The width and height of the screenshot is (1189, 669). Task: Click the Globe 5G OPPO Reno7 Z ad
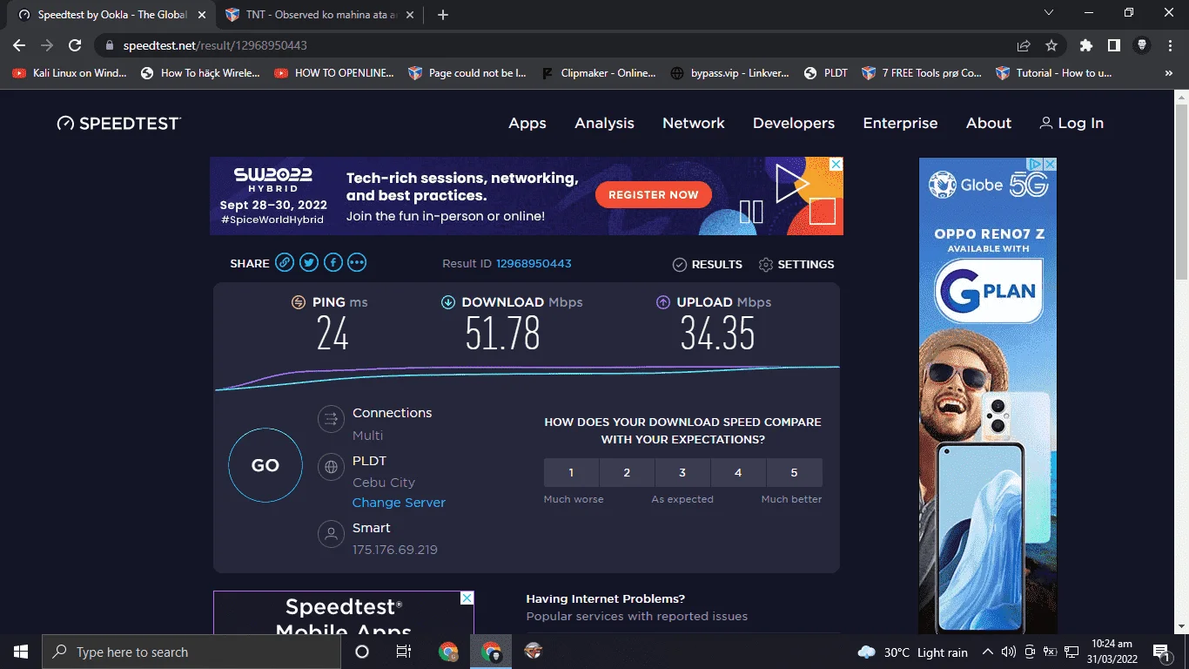pos(988,395)
